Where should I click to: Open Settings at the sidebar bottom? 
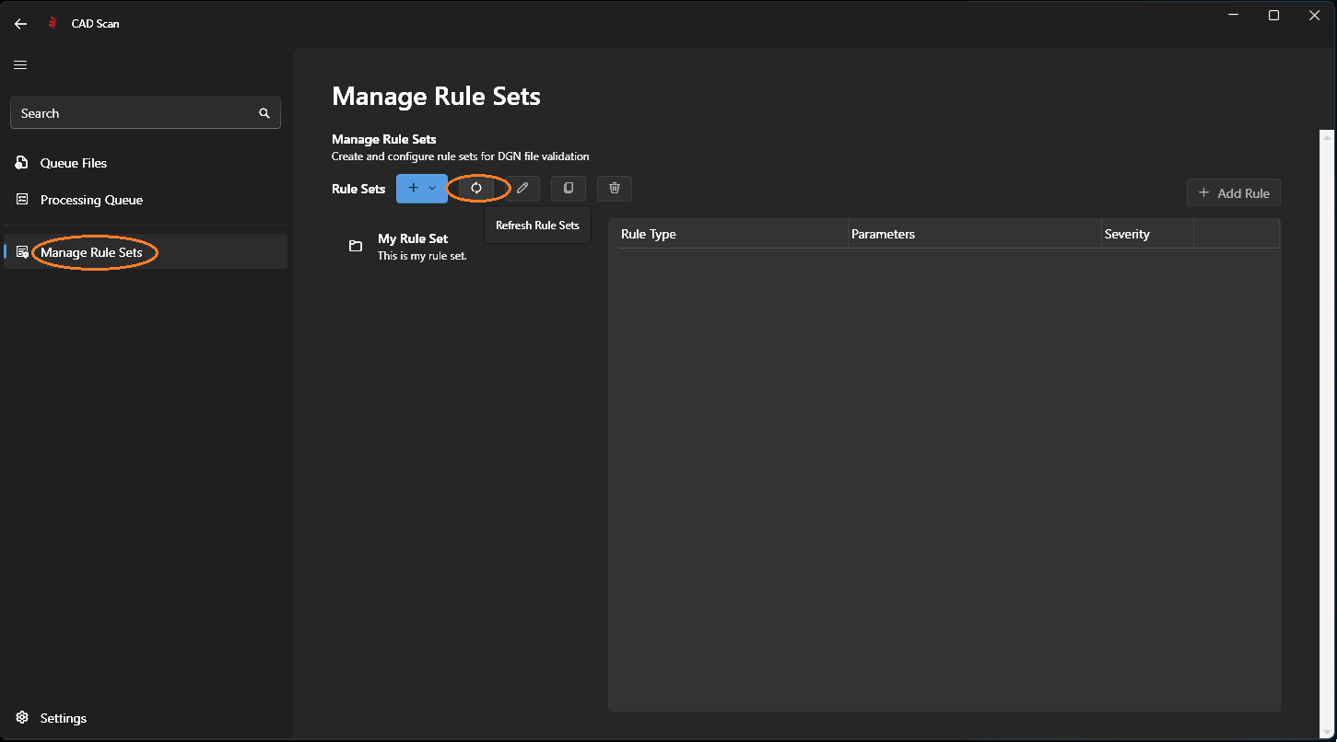(63, 718)
